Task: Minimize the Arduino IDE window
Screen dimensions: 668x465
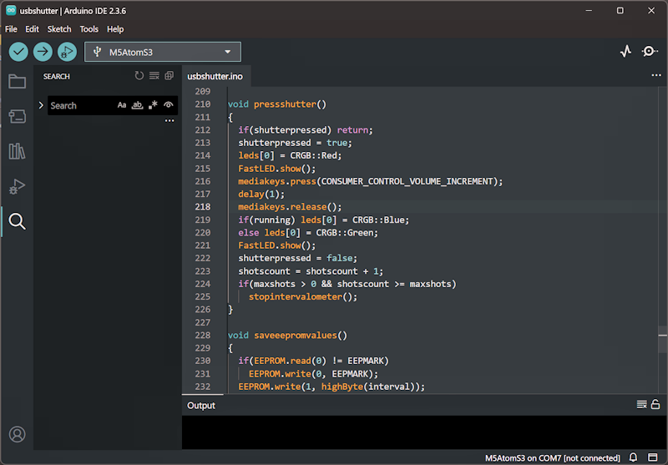Action: click(589, 11)
